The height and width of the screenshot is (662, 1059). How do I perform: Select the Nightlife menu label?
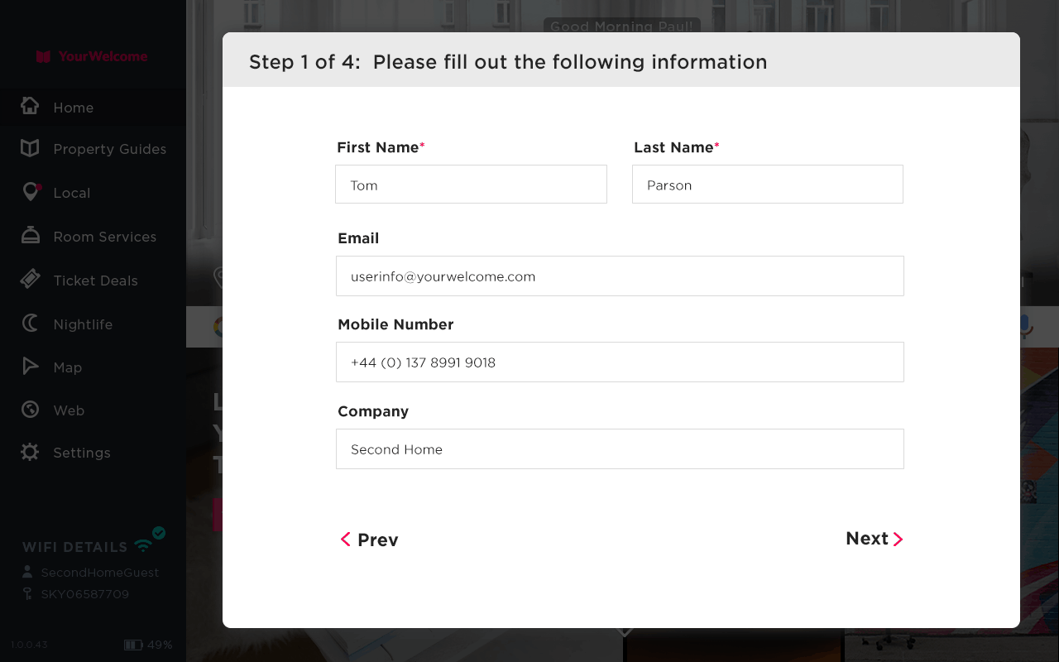[83, 324]
